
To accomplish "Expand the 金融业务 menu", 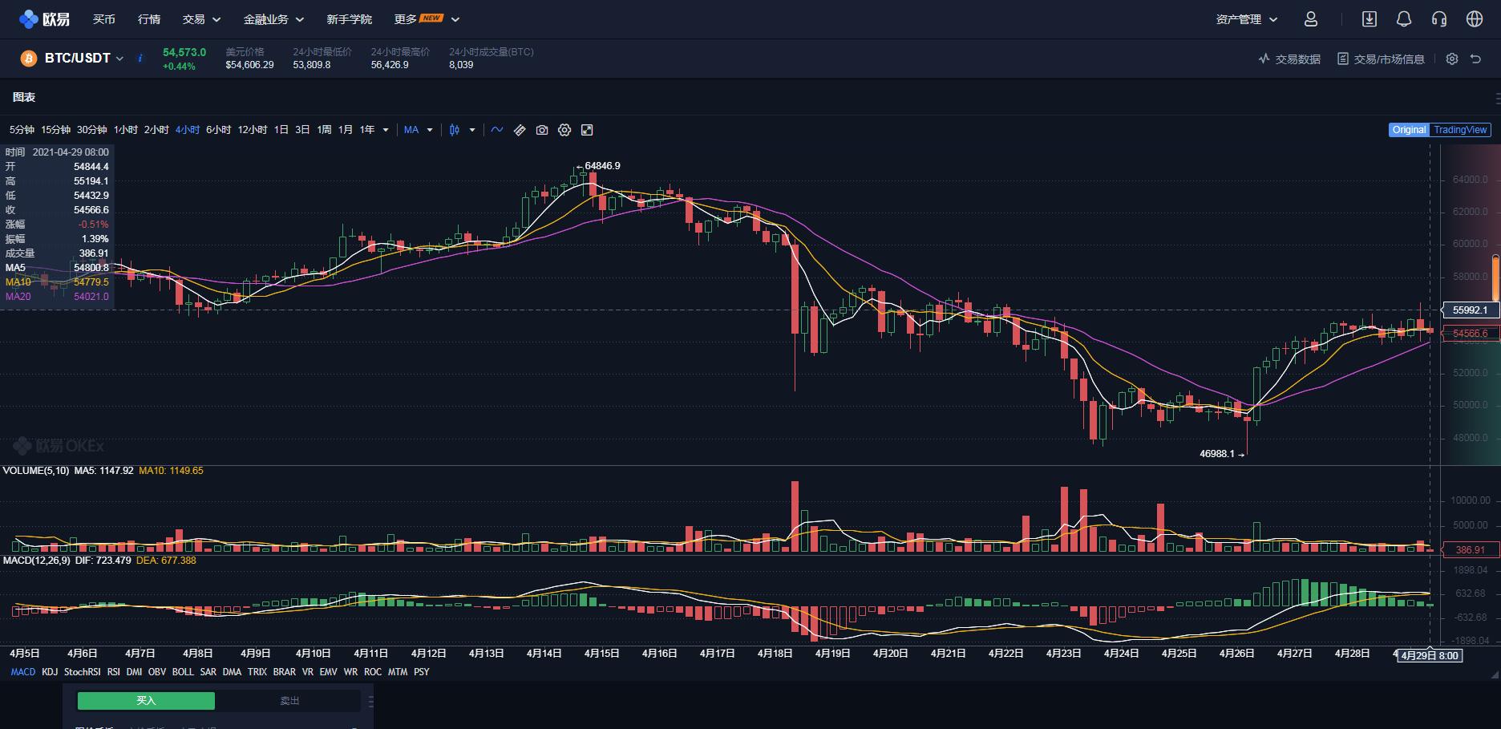I will [274, 19].
